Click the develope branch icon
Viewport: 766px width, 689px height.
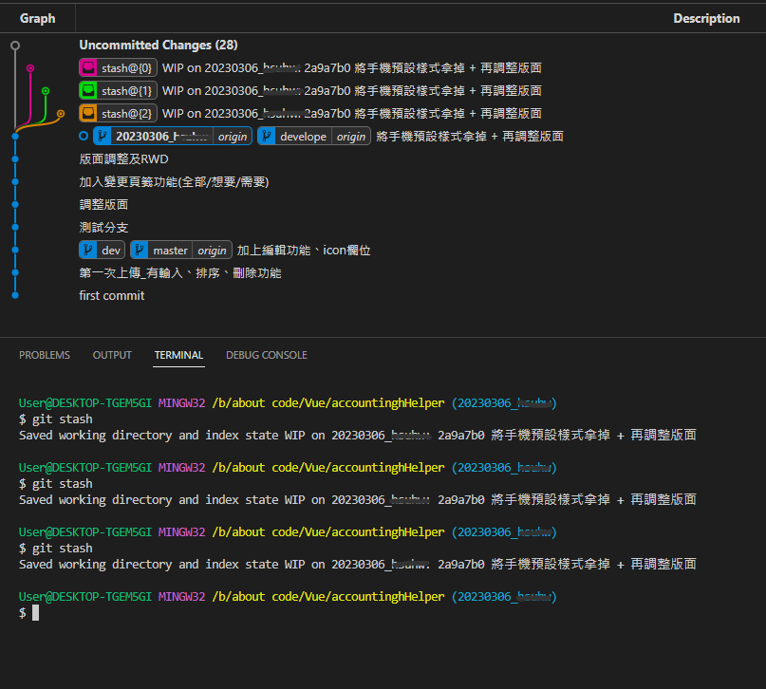266,137
